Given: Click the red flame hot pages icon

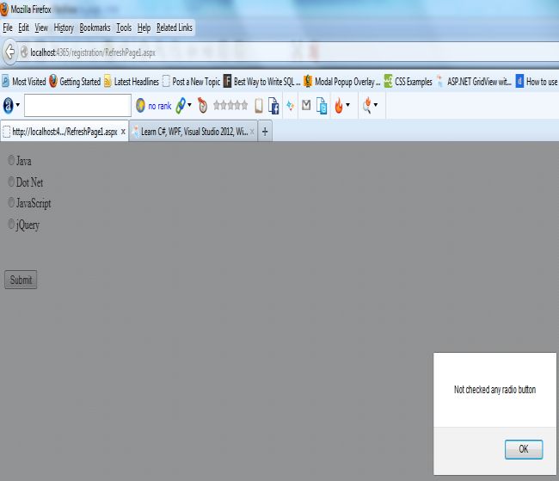Looking at the screenshot, I should click(x=339, y=106).
